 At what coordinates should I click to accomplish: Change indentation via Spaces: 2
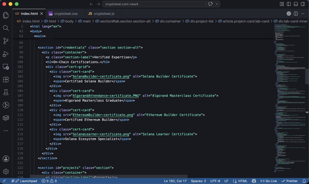coord(198,181)
